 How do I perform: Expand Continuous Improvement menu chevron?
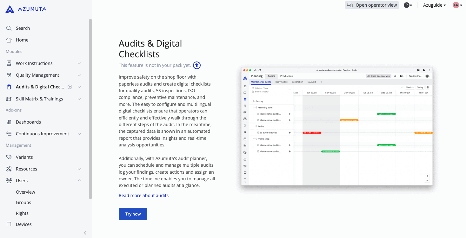[x=79, y=134]
